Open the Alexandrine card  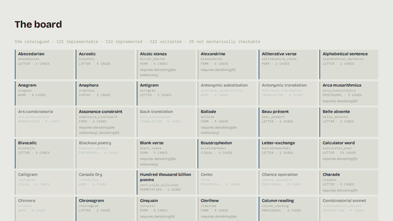[x=227, y=64]
